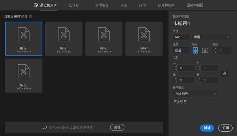Click the Adobe Stock search magnifier icon
Image resolution: width=237 pixels, height=136 pixels.
45,127
